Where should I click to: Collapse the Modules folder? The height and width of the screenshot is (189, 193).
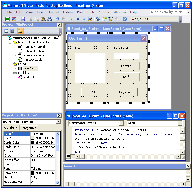click(x=10, y=73)
